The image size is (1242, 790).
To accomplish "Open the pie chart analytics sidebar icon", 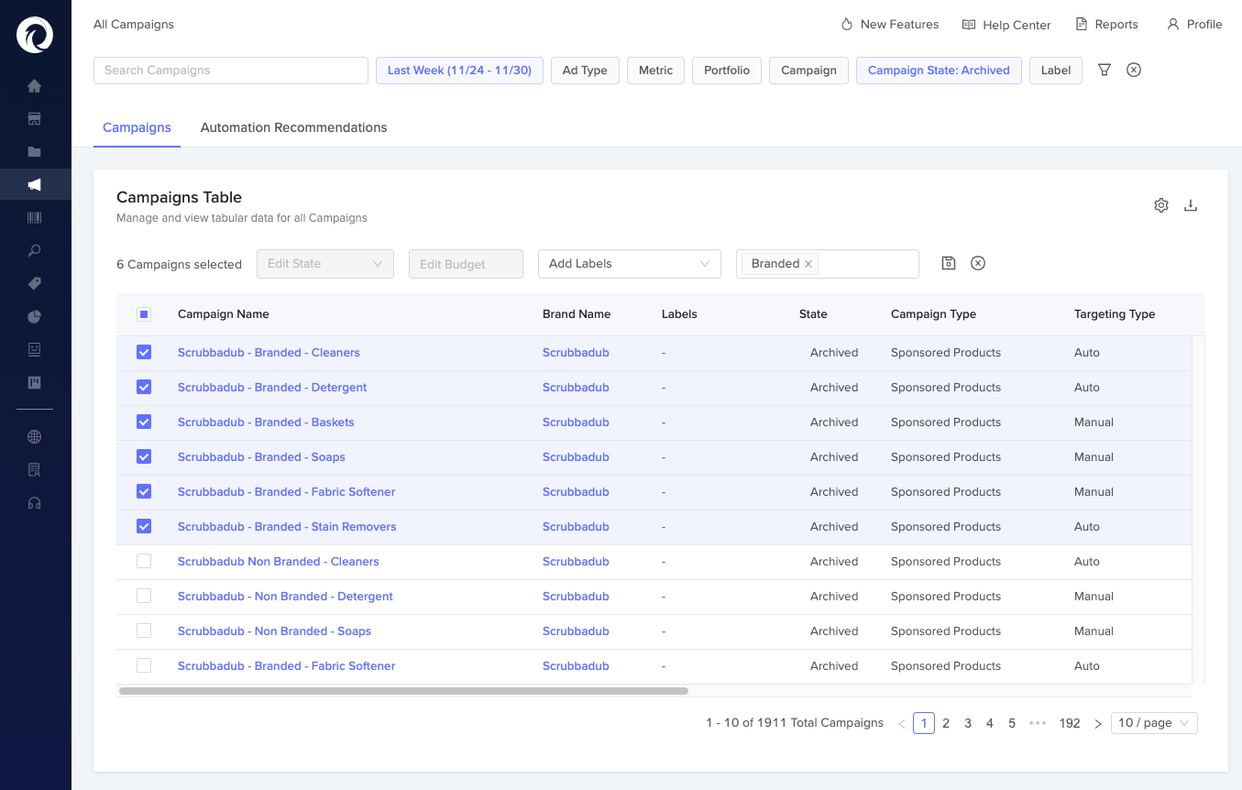I will coord(34,316).
